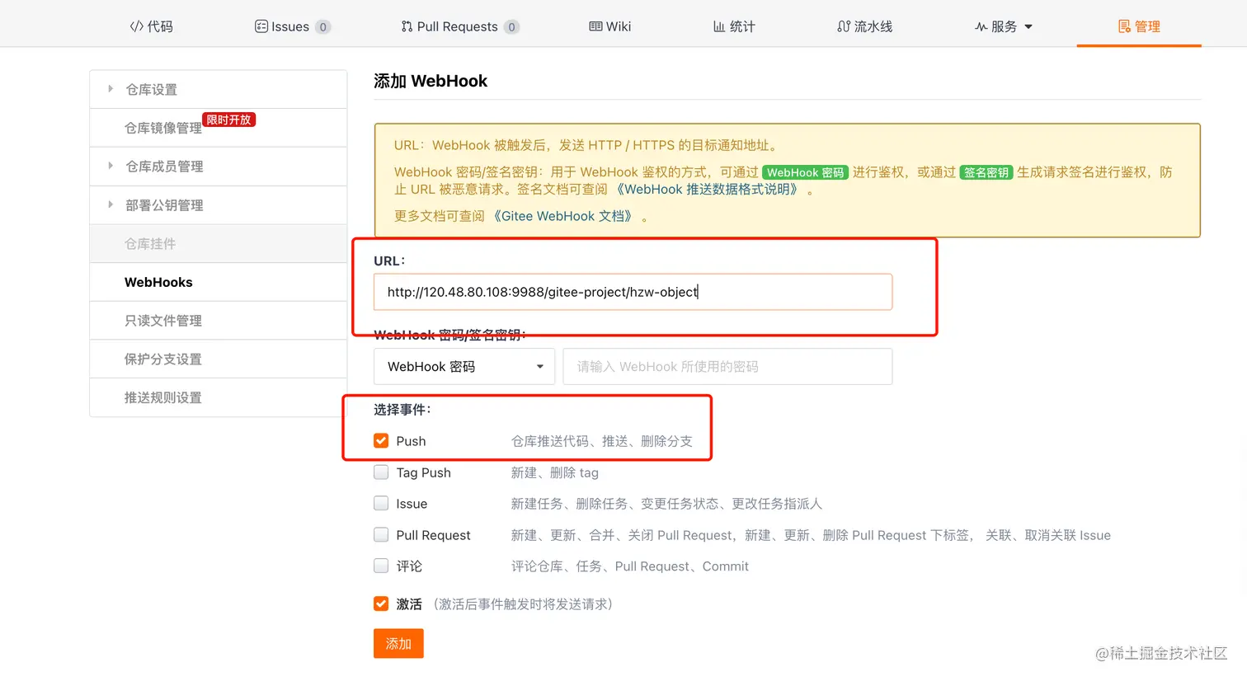
Task: Open the WebHook 密码 type dropdown
Action: 464,366
